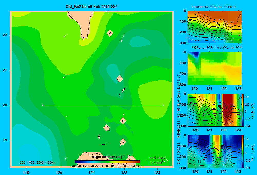Click the island near 121.5°E, 19.3°N
The height and width of the screenshot is (175, 257).
[107, 128]
